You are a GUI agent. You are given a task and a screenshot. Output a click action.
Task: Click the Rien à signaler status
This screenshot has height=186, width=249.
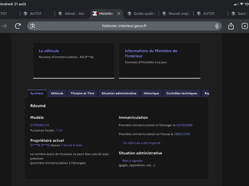coord(133,161)
